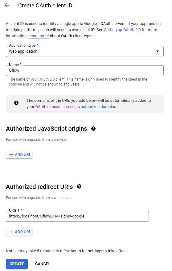
Task: Click plus icon under redirect URIs
Action: 11,232
